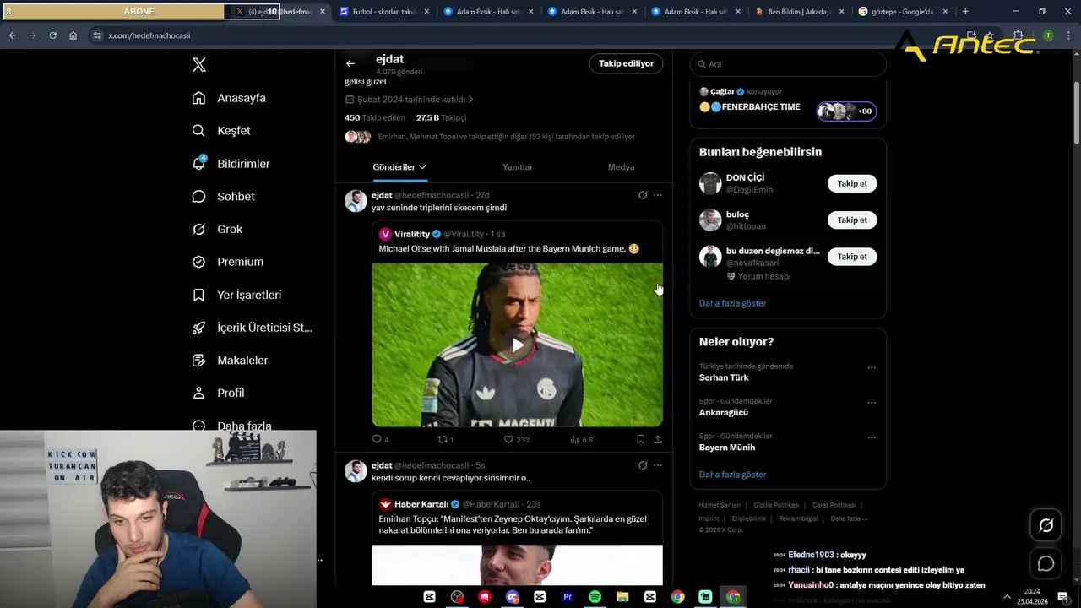
Task: Expand Şubat 2024 join date chevron
Action: pyautogui.click(x=470, y=100)
